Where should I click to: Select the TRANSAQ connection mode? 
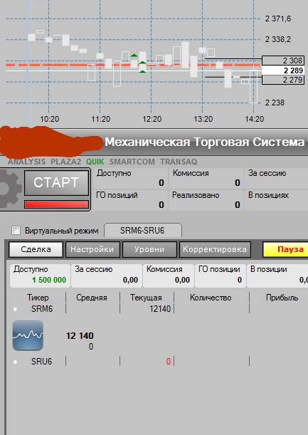(x=179, y=162)
